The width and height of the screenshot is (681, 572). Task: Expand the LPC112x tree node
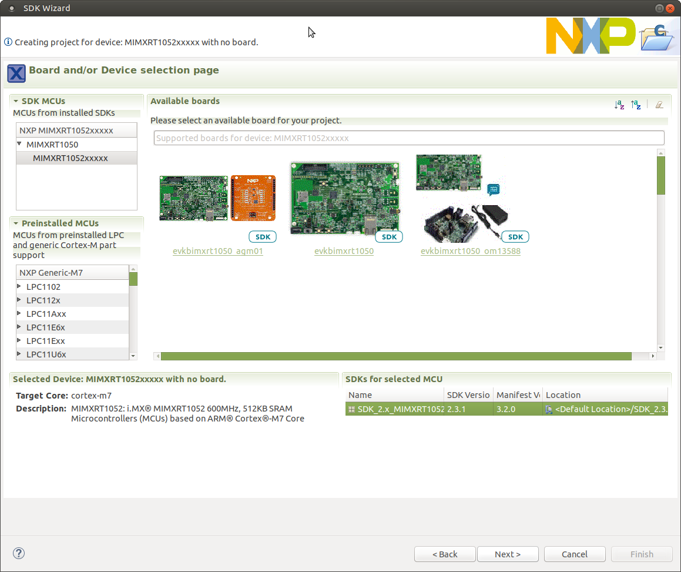coord(19,299)
